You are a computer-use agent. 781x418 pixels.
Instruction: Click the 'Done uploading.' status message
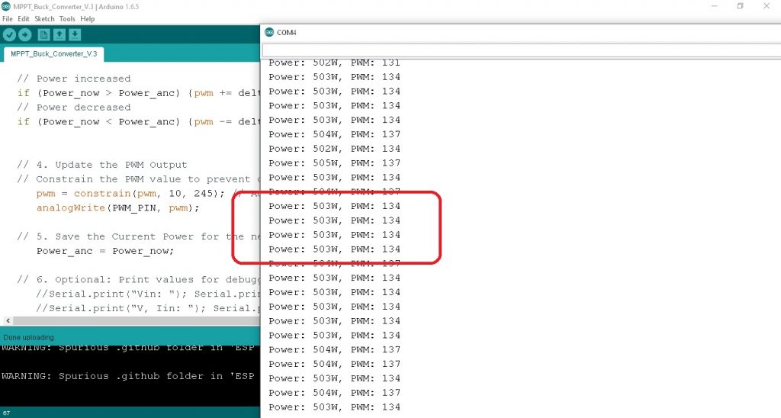[x=29, y=337]
